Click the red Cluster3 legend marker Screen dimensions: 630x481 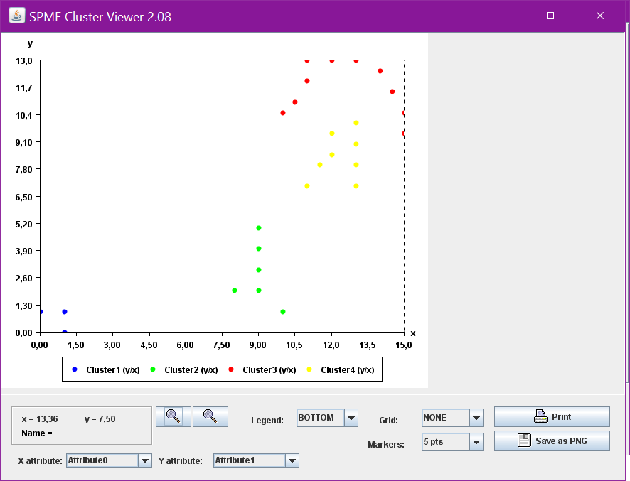pos(231,369)
